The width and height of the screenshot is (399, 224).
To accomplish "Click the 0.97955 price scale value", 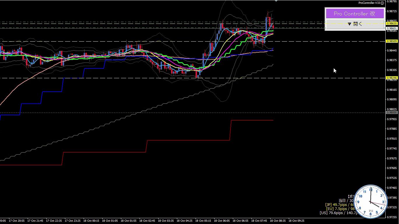I will pyautogui.click(x=392, y=119).
